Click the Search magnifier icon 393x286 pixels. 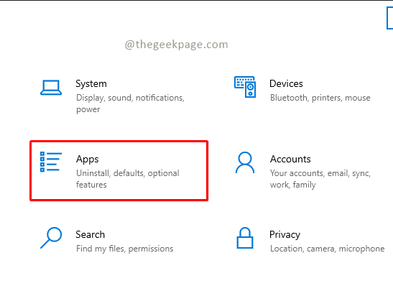tap(51, 238)
